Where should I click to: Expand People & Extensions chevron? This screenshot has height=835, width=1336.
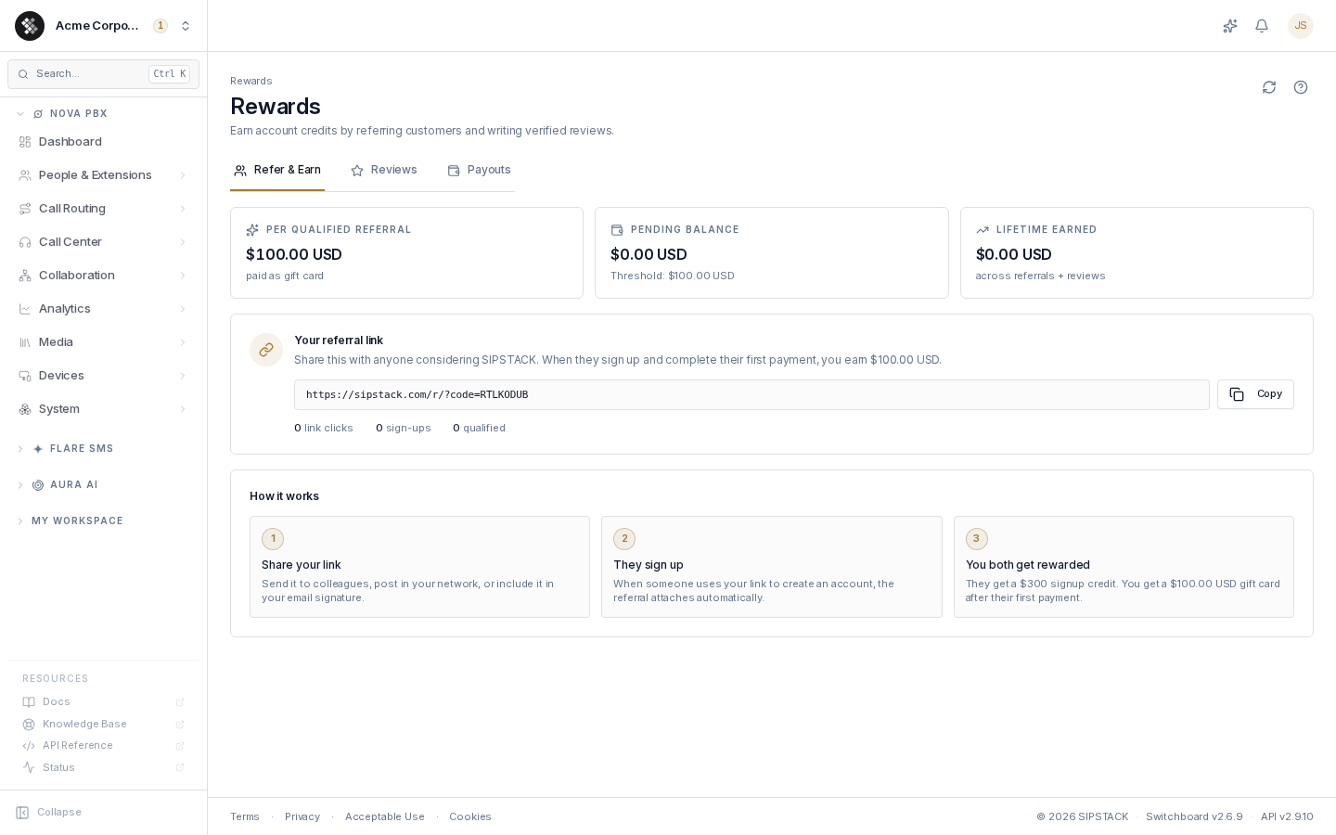[183, 175]
